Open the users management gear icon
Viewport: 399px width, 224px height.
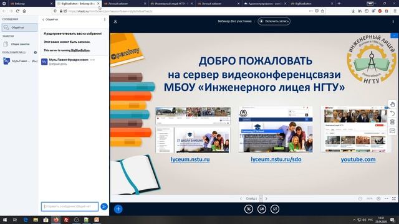pyautogui.click(x=36, y=52)
